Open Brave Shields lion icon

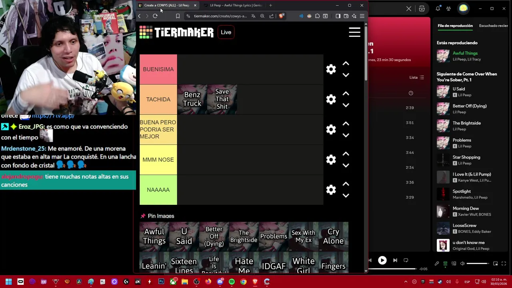click(x=282, y=16)
